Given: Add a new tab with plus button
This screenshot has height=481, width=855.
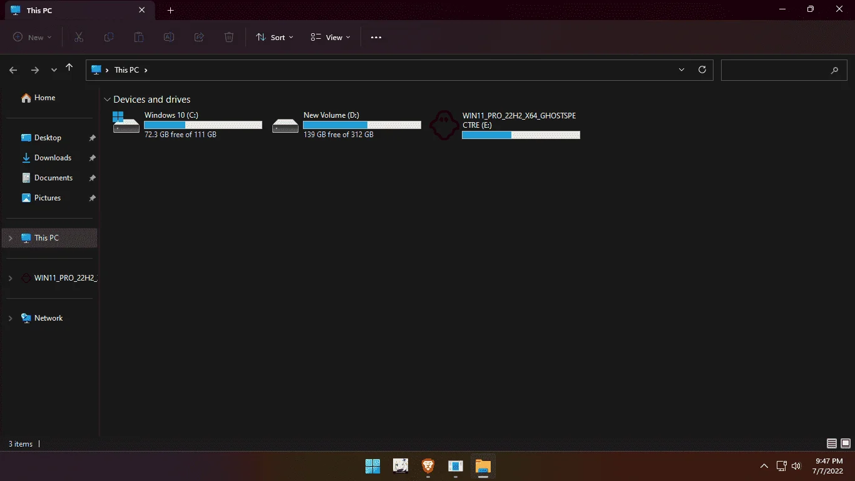Looking at the screenshot, I should click(171, 11).
